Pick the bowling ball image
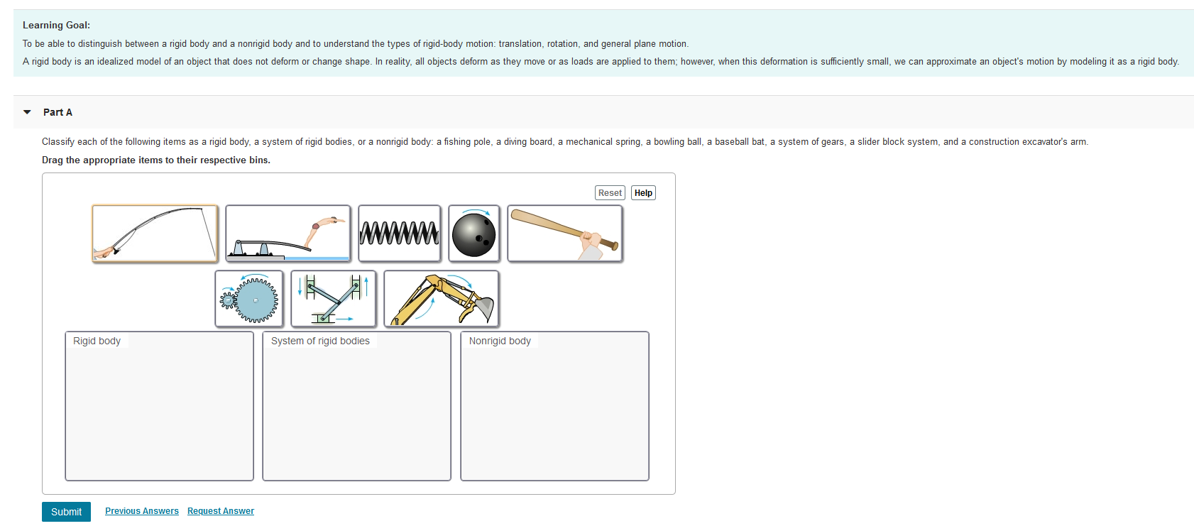This screenshot has width=1194, height=526. pos(474,234)
